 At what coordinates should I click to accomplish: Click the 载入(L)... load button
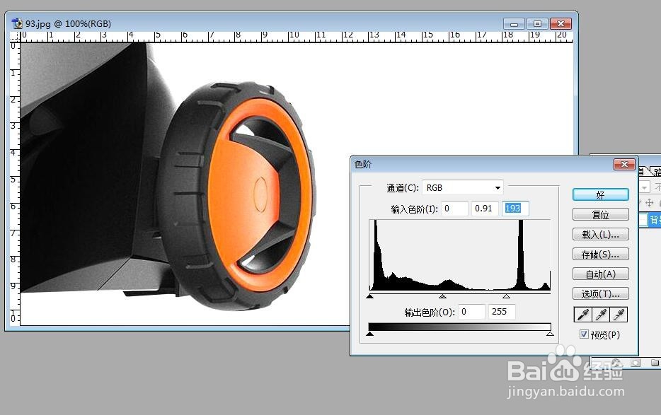tap(600, 234)
